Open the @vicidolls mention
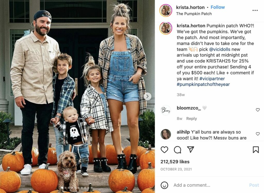 (220, 49)
